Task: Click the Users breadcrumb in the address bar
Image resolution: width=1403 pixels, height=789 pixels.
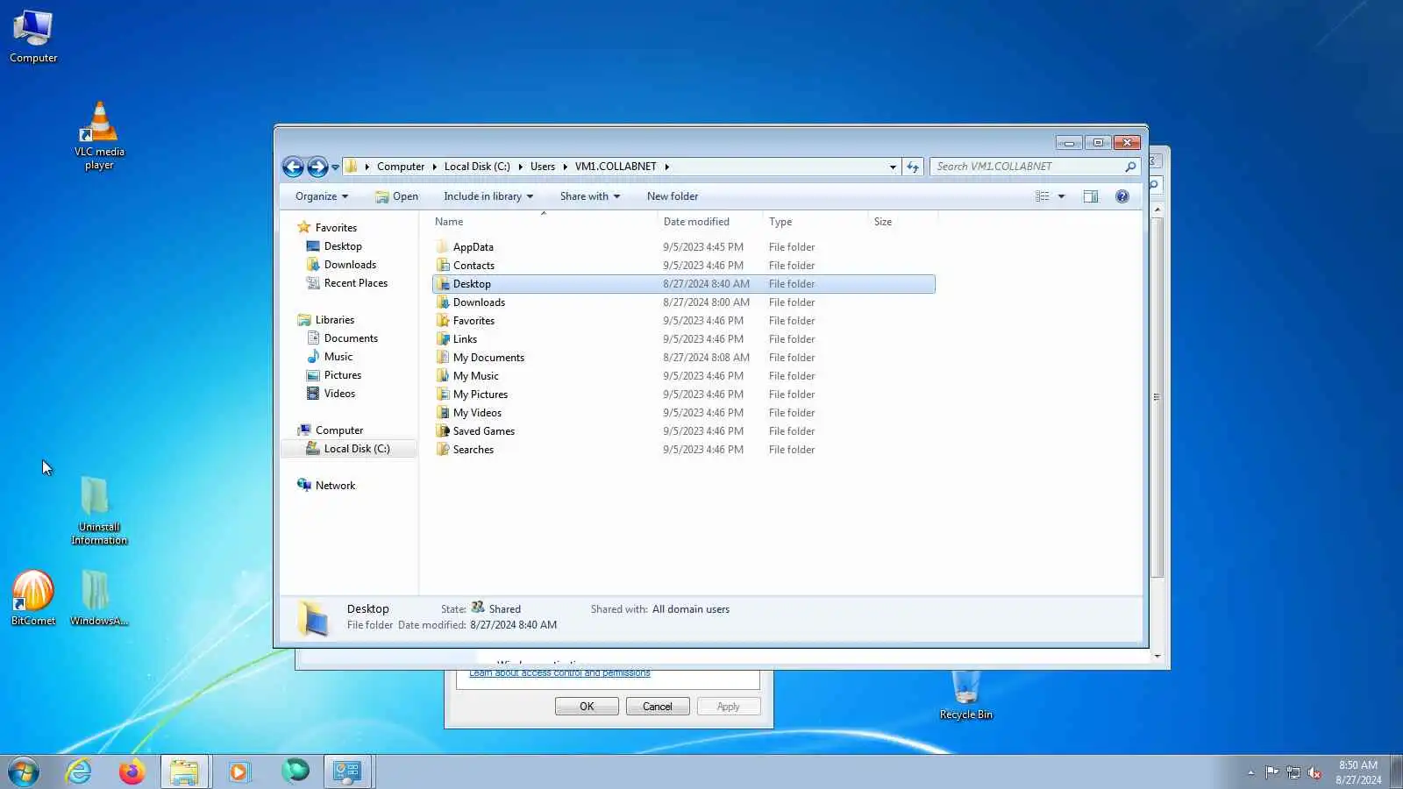Action: pyautogui.click(x=543, y=167)
